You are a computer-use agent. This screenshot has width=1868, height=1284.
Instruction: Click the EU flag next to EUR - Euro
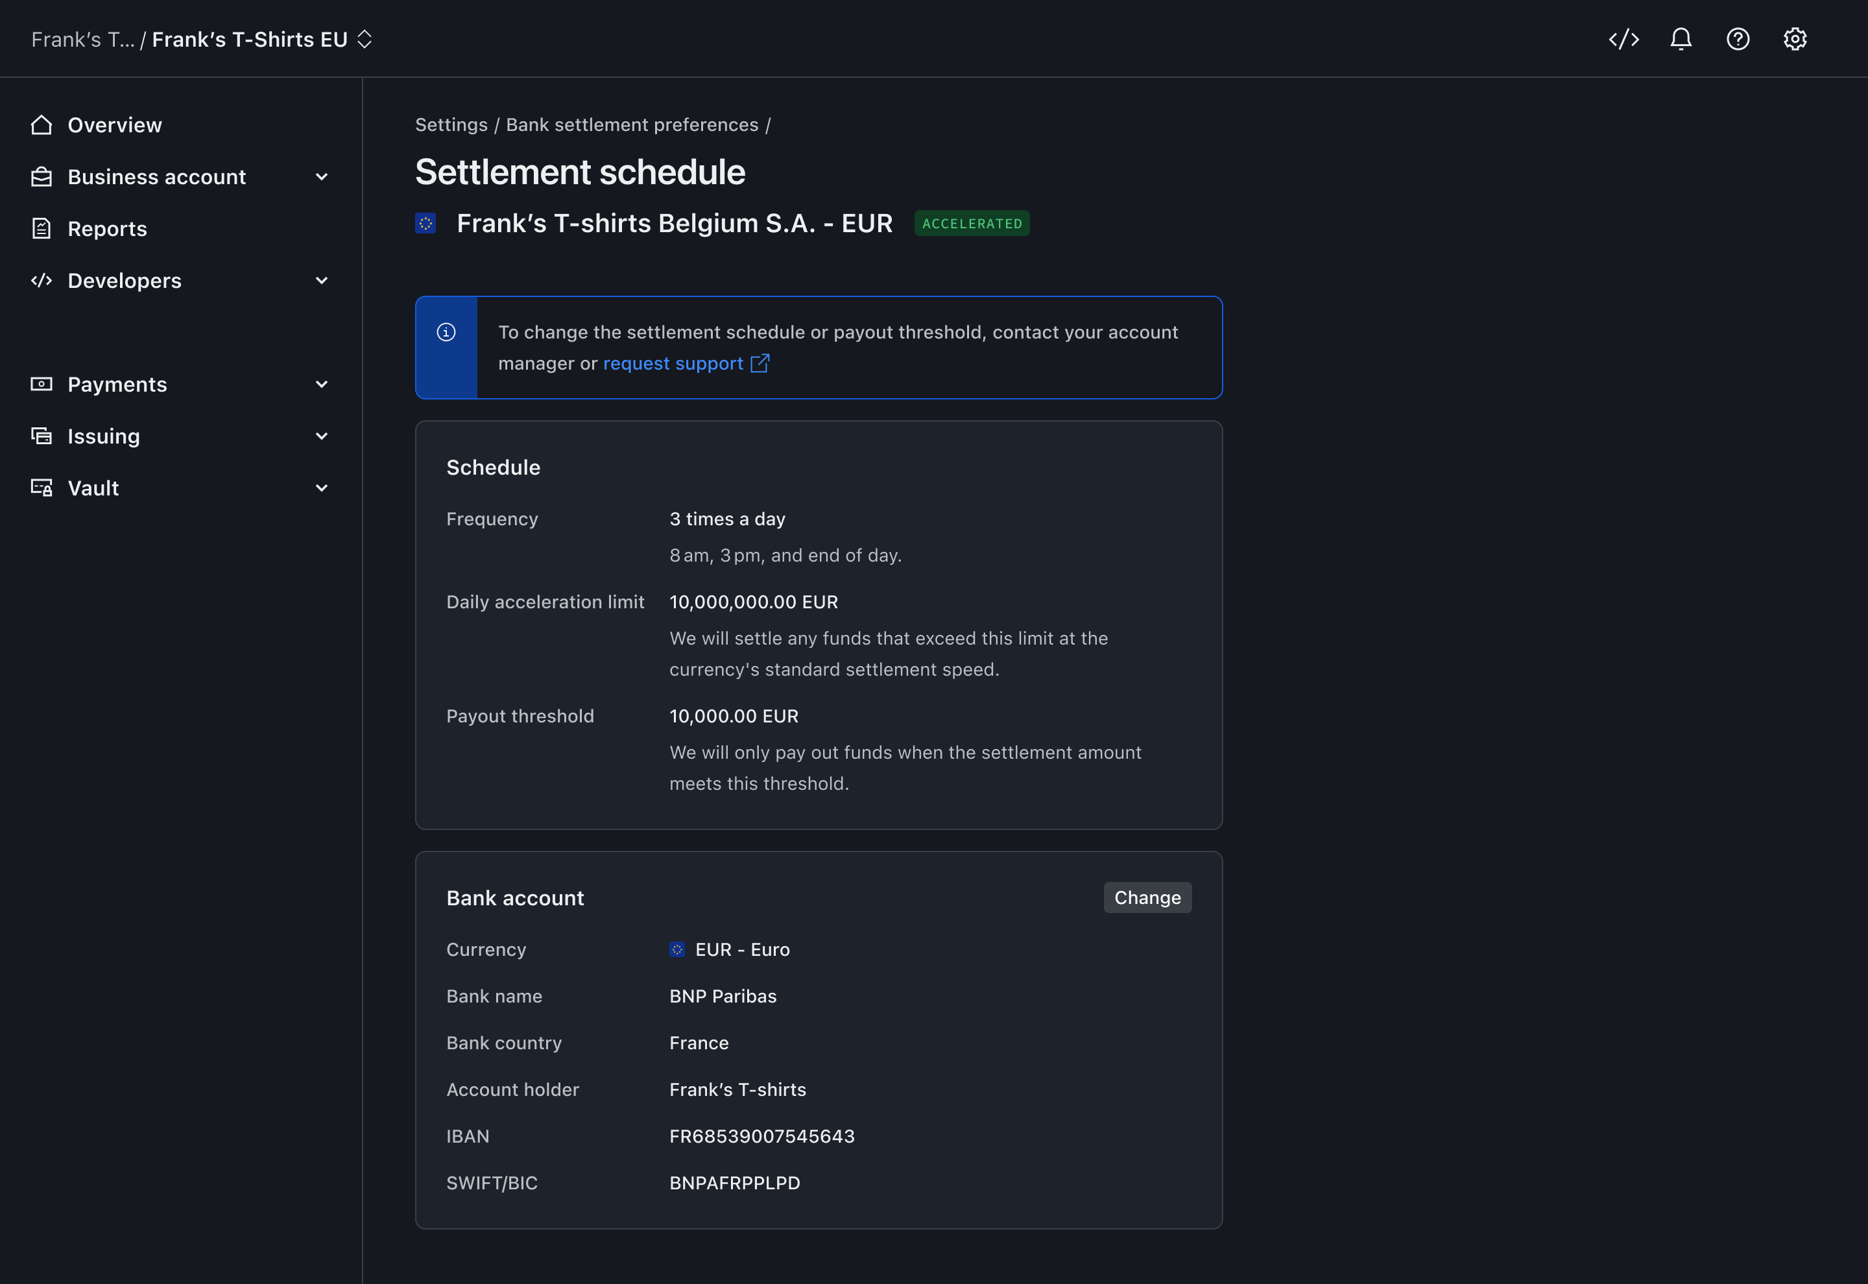point(677,949)
